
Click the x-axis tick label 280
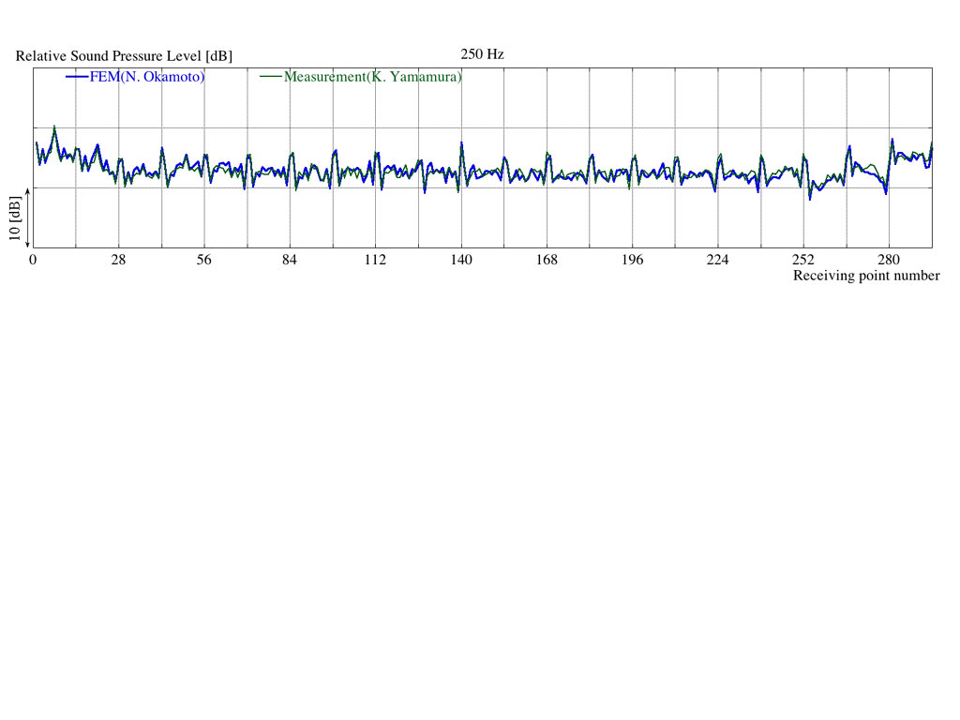point(889,260)
